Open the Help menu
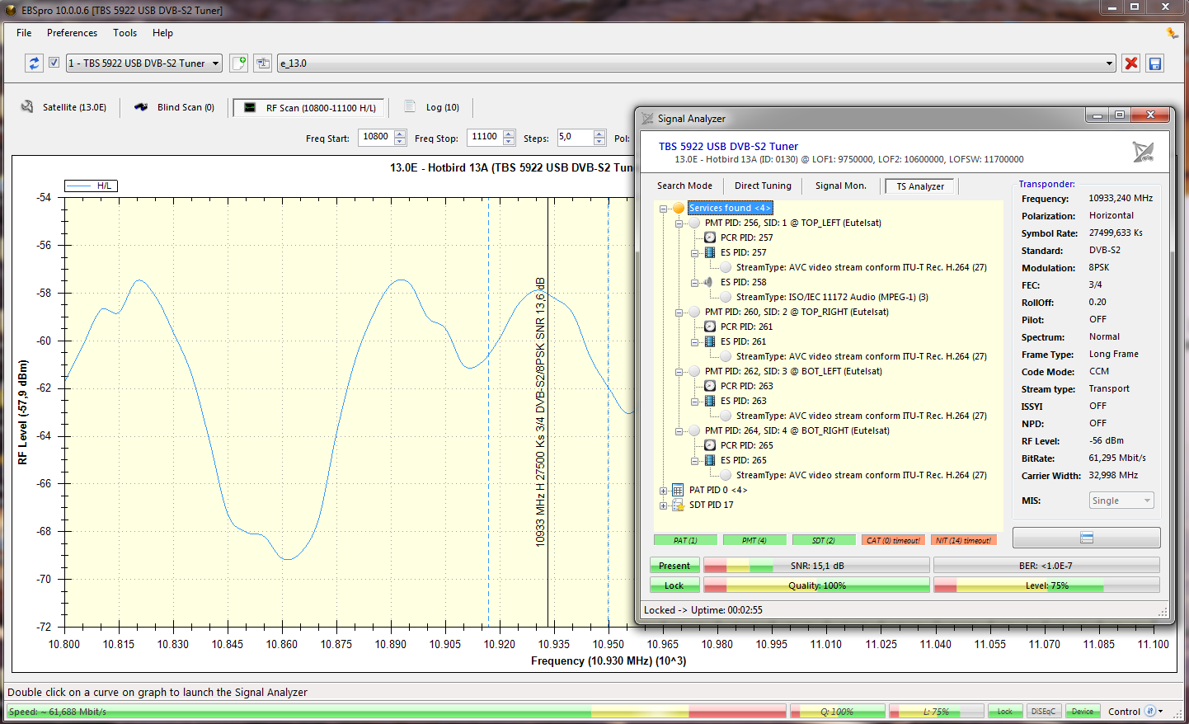 click(x=162, y=33)
